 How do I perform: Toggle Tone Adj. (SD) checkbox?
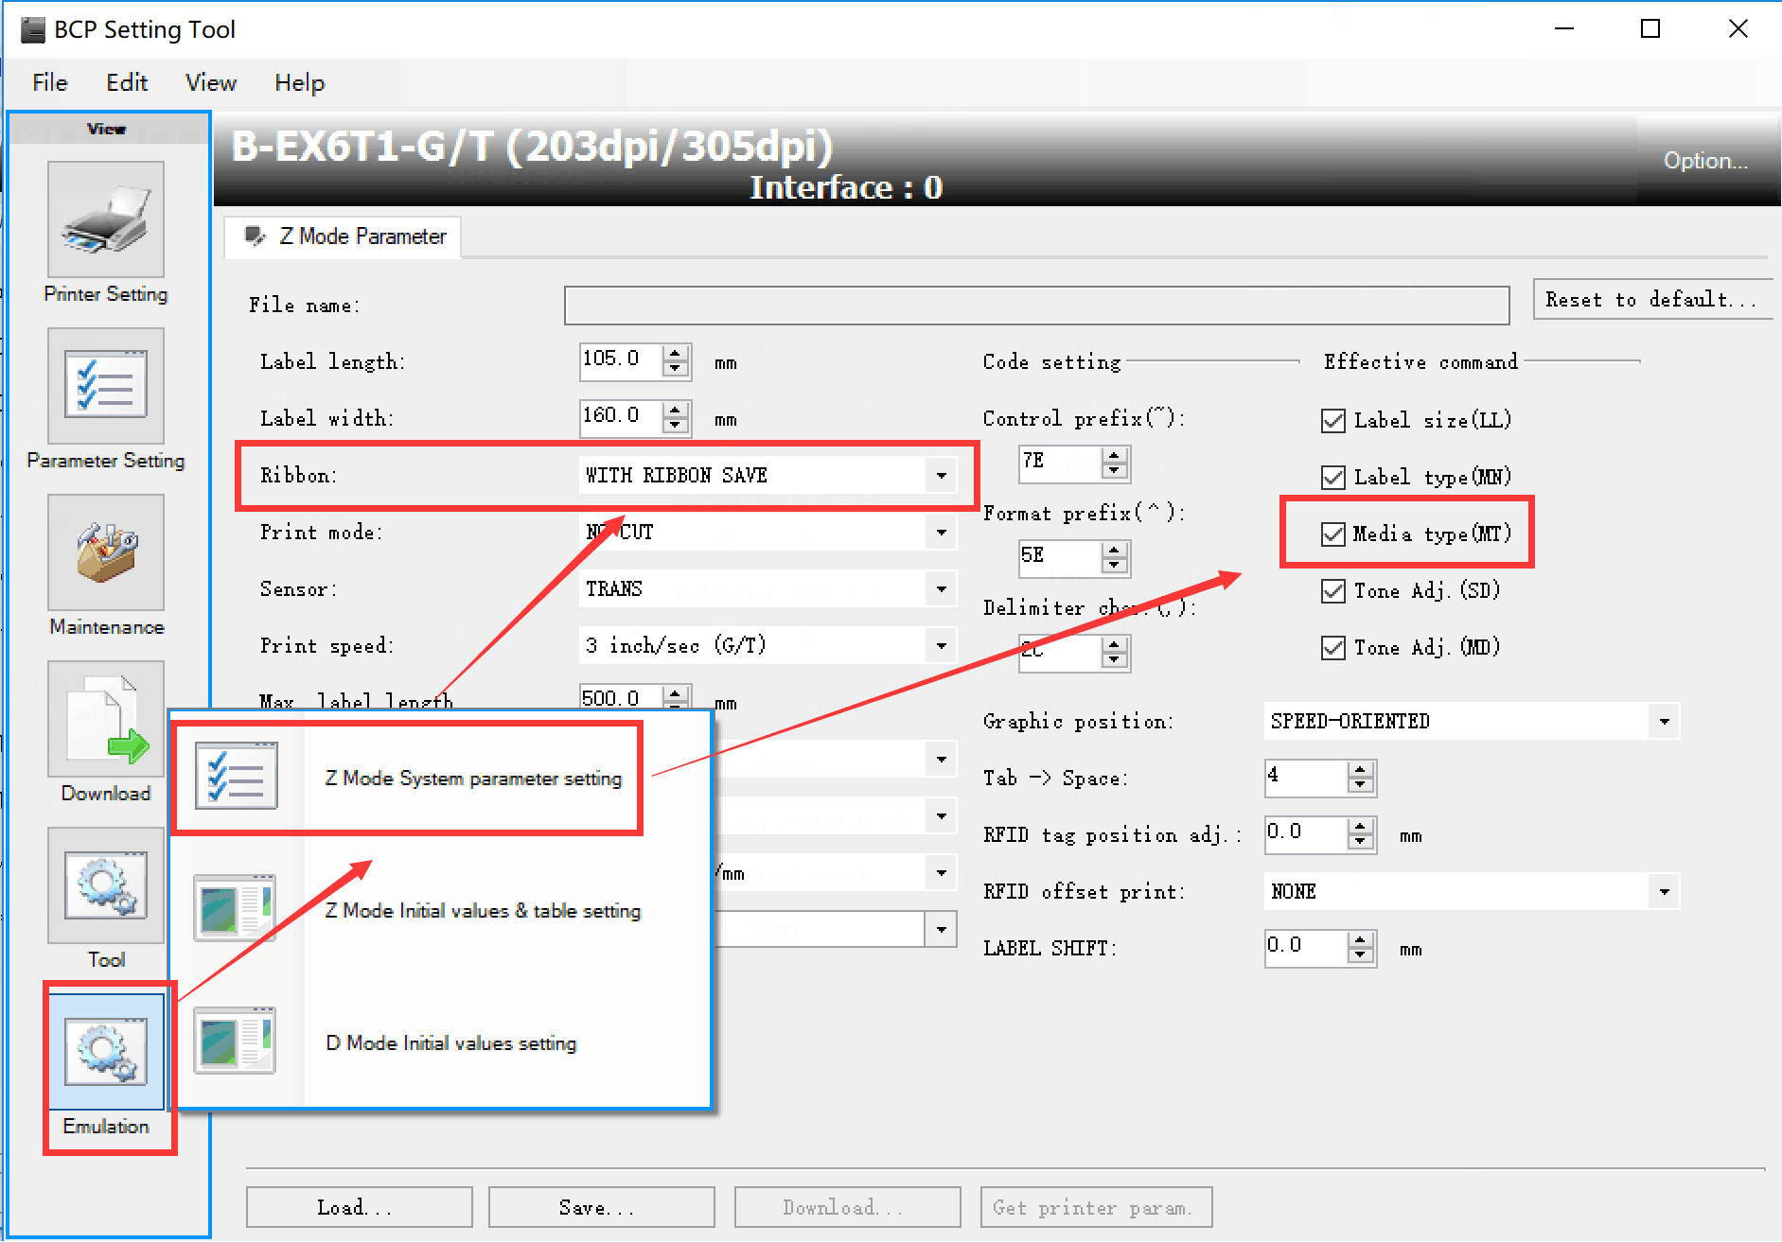click(1333, 590)
